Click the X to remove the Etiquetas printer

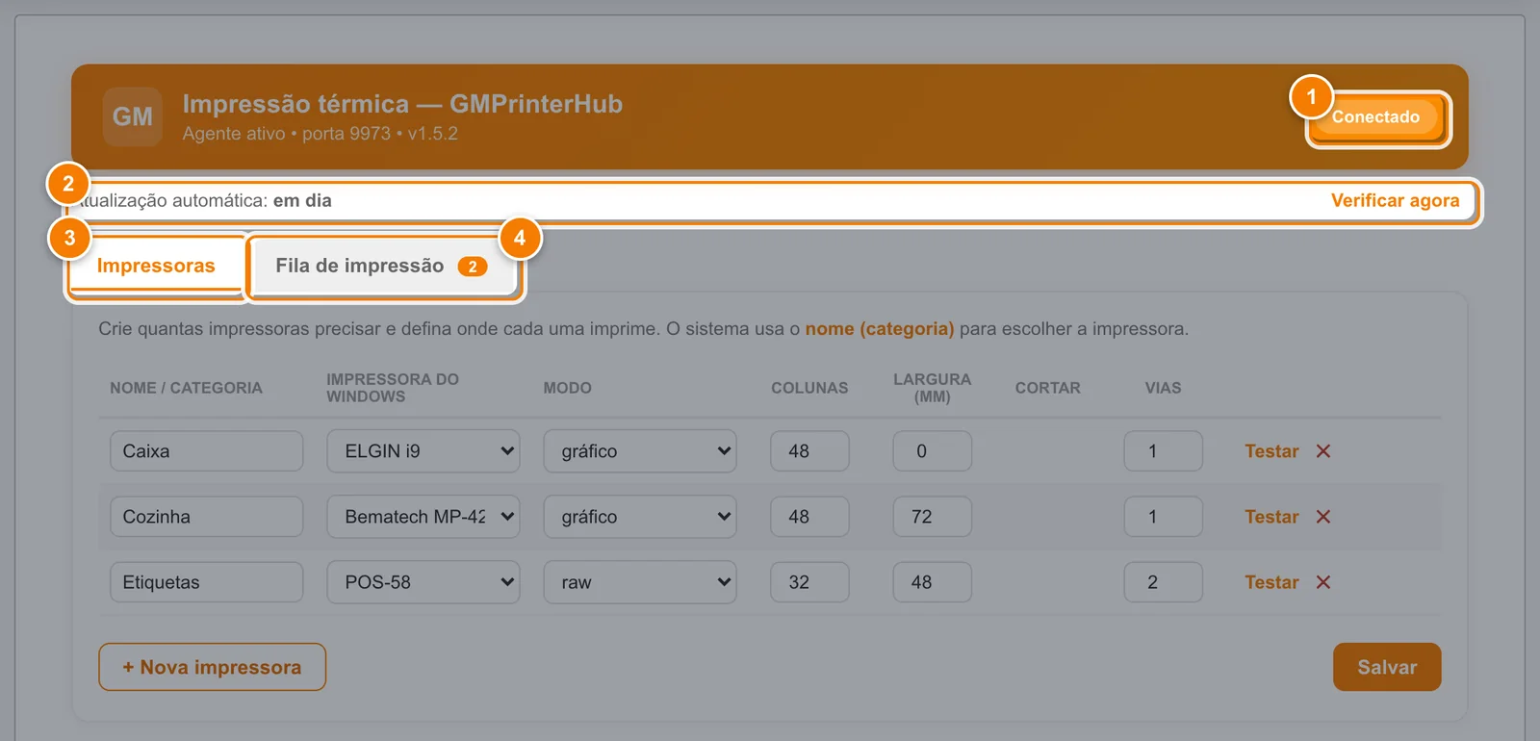pos(1323,582)
